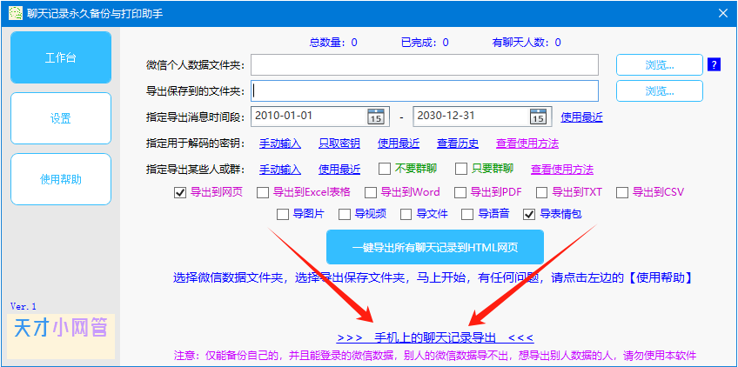The image size is (738, 367).
Task: Click 手动输入 in 指定导出某些人或群 row
Action: point(280,169)
